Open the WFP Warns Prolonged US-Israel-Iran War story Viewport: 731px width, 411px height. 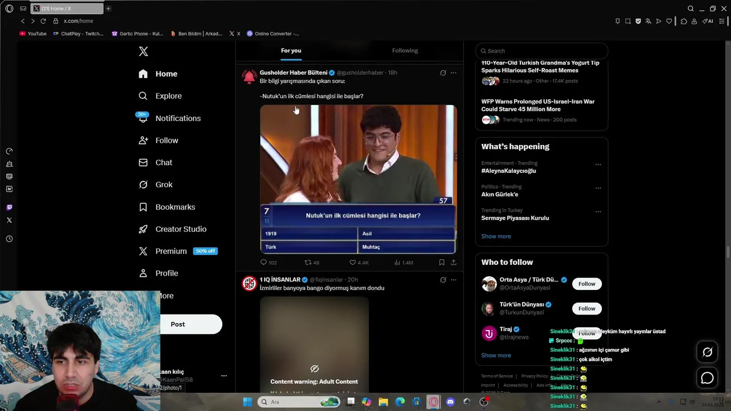click(538, 106)
